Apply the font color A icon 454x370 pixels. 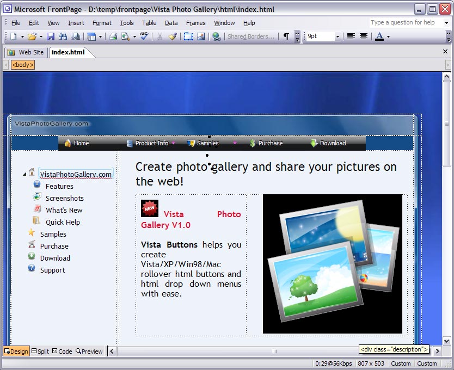(379, 36)
